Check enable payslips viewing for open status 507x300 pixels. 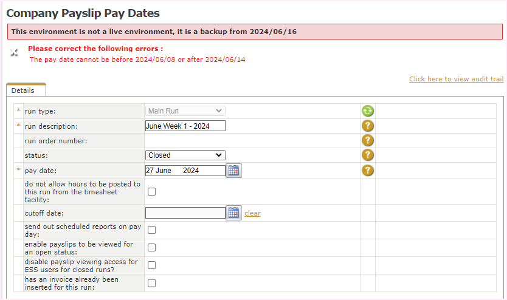pos(151,248)
